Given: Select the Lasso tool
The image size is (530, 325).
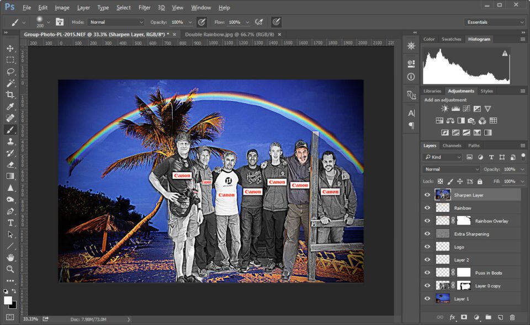Looking at the screenshot, I should click(x=10, y=71).
